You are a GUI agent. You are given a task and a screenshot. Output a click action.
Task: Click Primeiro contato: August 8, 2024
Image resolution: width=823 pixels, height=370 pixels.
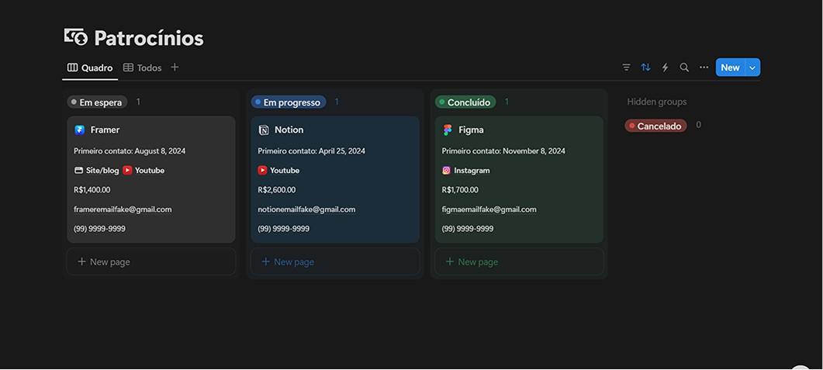click(x=130, y=150)
